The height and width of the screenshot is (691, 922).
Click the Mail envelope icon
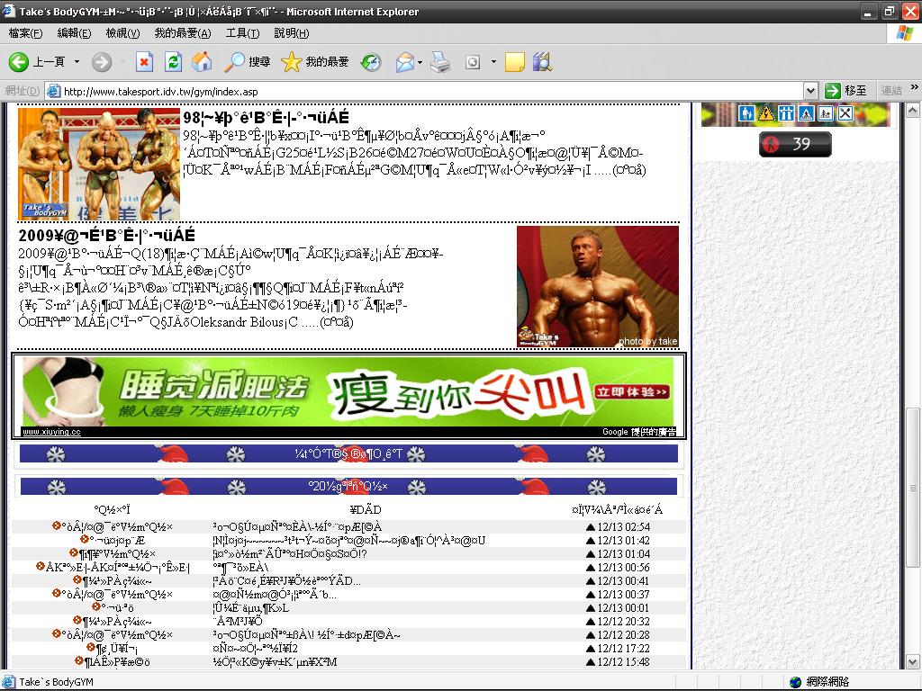404,62
